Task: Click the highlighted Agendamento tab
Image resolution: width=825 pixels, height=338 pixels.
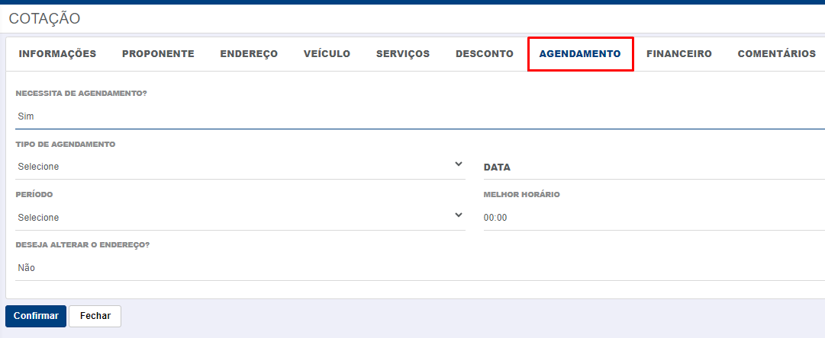Action: coord(580,53)
